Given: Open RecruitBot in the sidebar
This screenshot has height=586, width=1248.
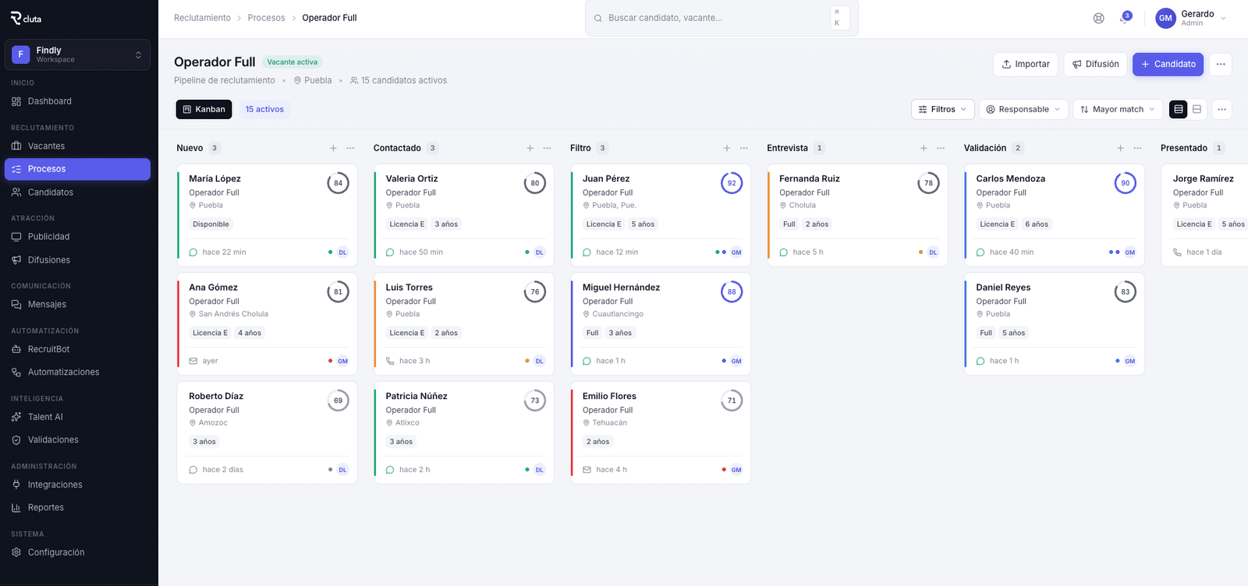Looking at the screenshot, I should coord(77,349).
